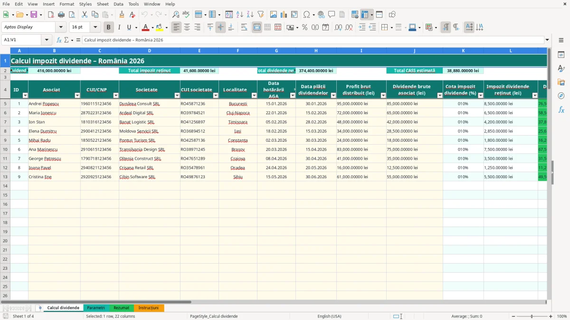Screen dimensions: 570x320
Task: Toggle Align Right
Action: point(198,27)
